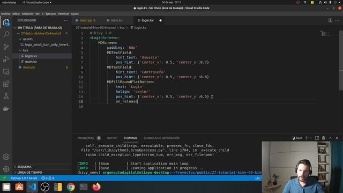This screenshot has width=343, height=193.
Task: Open the Files manager in the dock
Action: pos(6,187)
